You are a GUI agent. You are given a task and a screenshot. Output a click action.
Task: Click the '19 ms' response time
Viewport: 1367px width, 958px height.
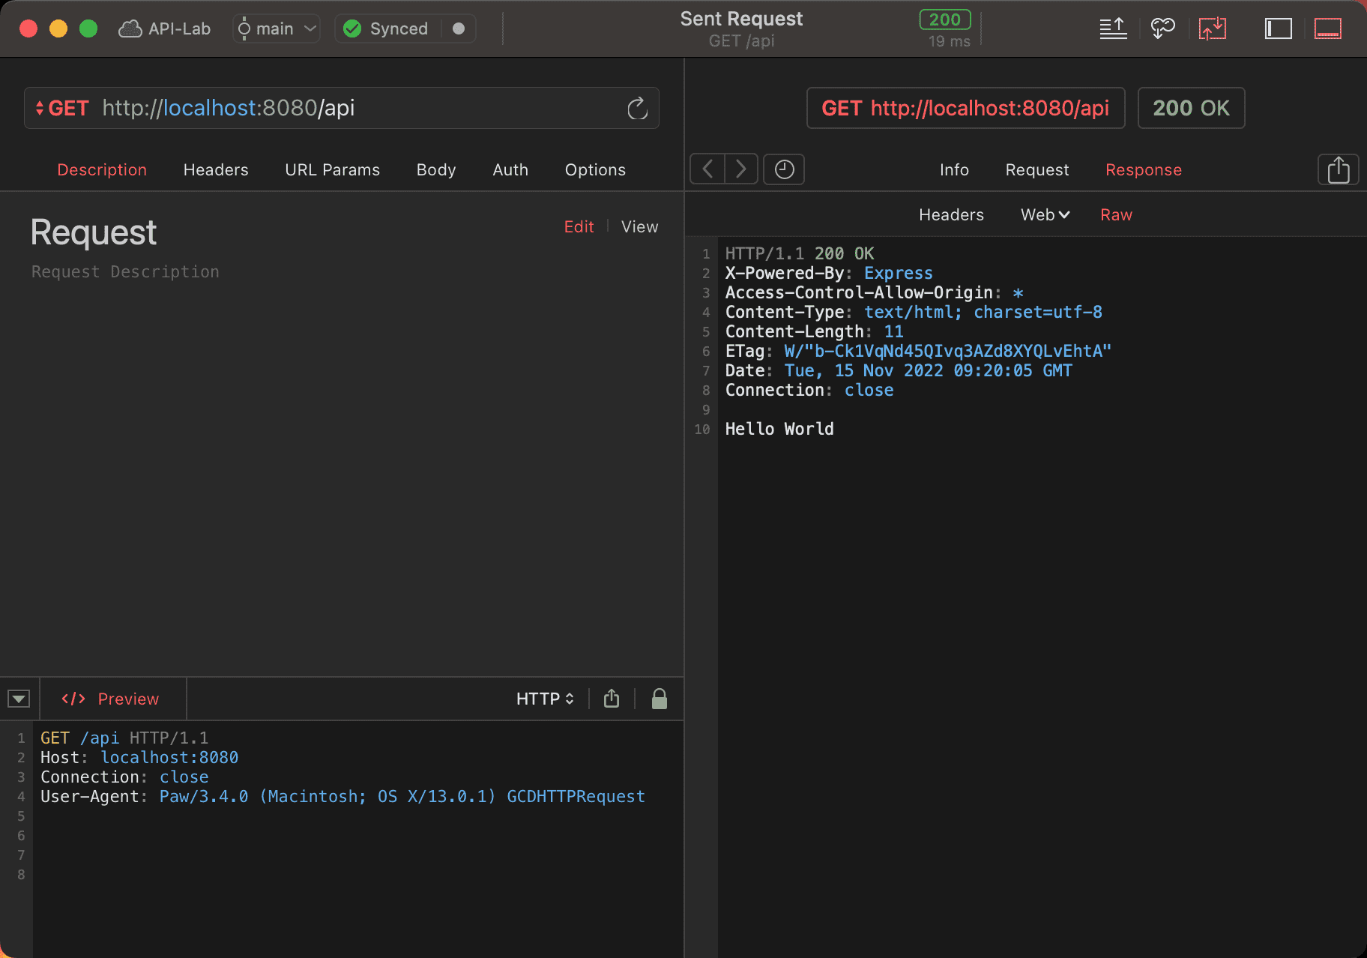[x=949, y=41]
